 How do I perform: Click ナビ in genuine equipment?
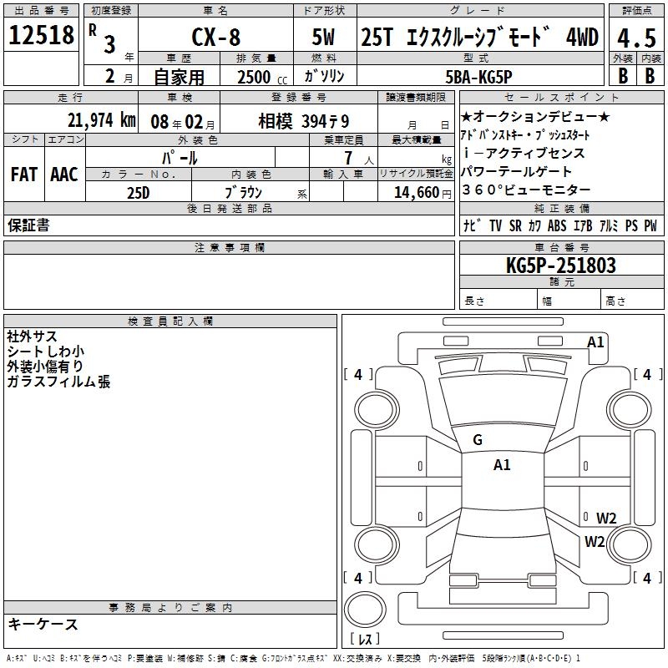click(473, 225)
